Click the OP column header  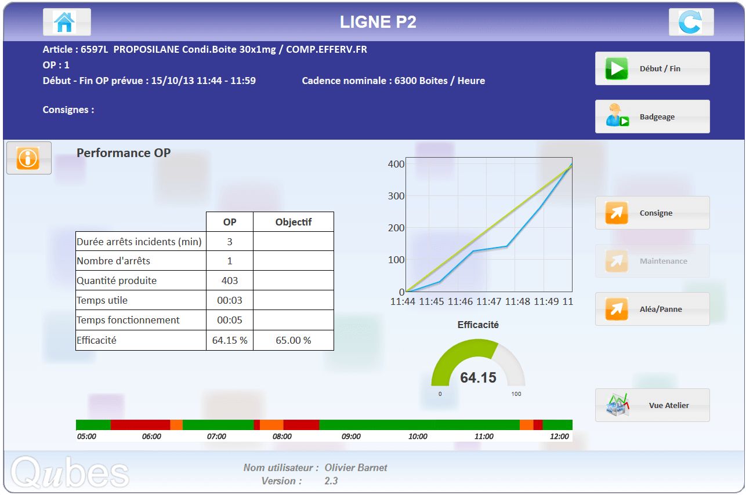230,222
